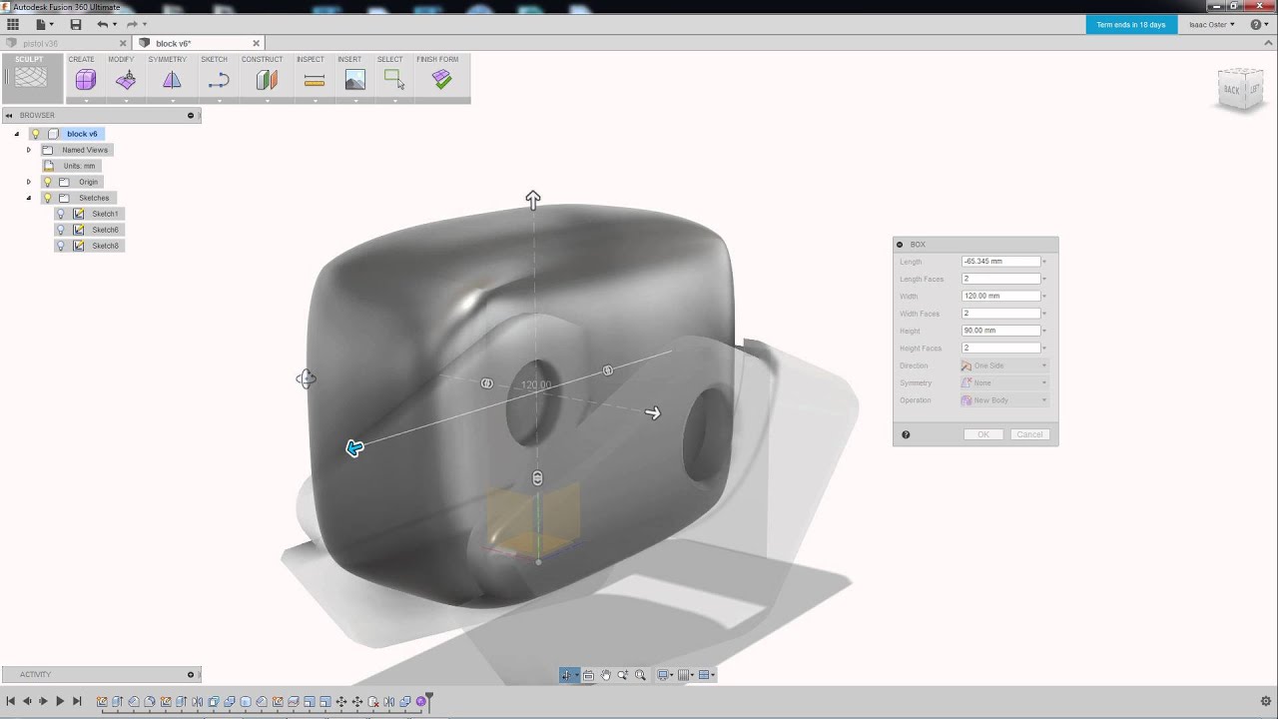The image size is (1278, 719).
Task: Click the Orbit navigation tool
Action: point(568,675)
